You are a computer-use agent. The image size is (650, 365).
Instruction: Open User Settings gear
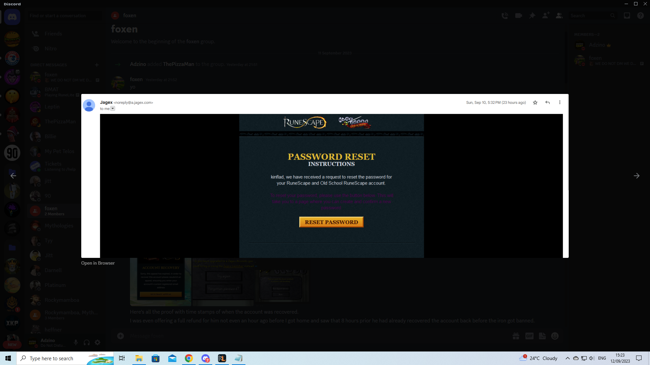(97, 343)
